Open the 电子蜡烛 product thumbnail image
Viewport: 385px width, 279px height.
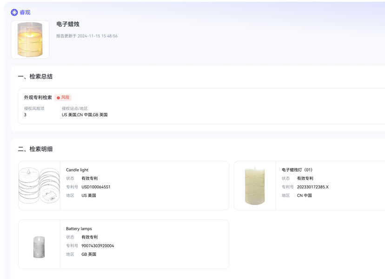coord(30,40)
